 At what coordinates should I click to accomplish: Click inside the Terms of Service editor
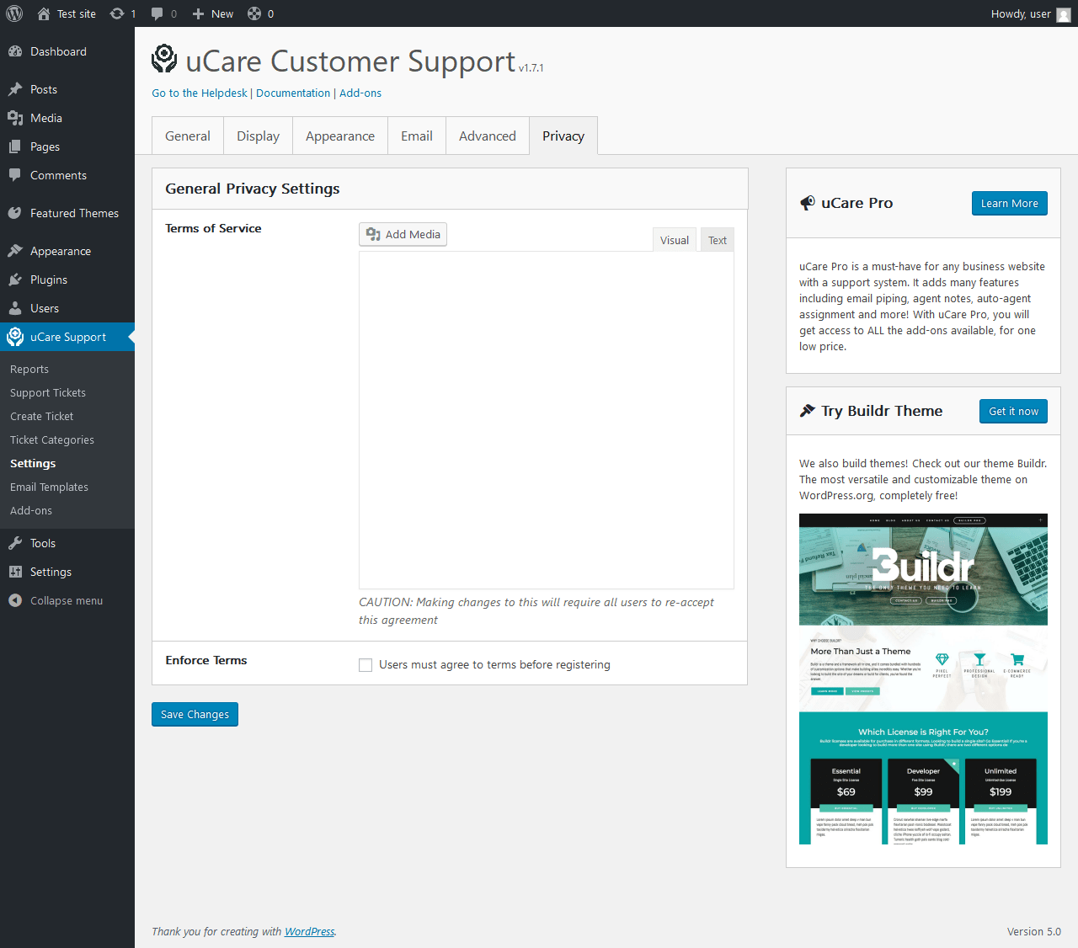pyautogui.click(x=547, y=420)
